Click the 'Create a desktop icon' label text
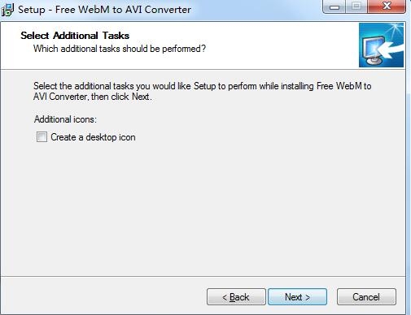 point(93,137)
